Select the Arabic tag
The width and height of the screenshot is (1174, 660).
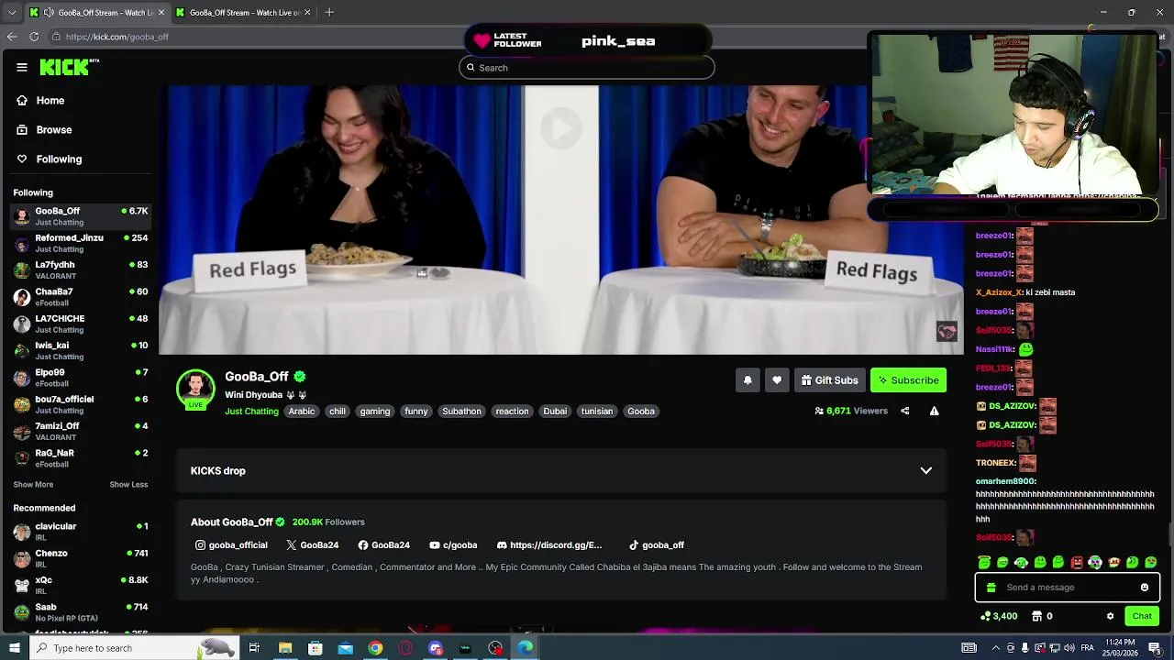(302, 412)
